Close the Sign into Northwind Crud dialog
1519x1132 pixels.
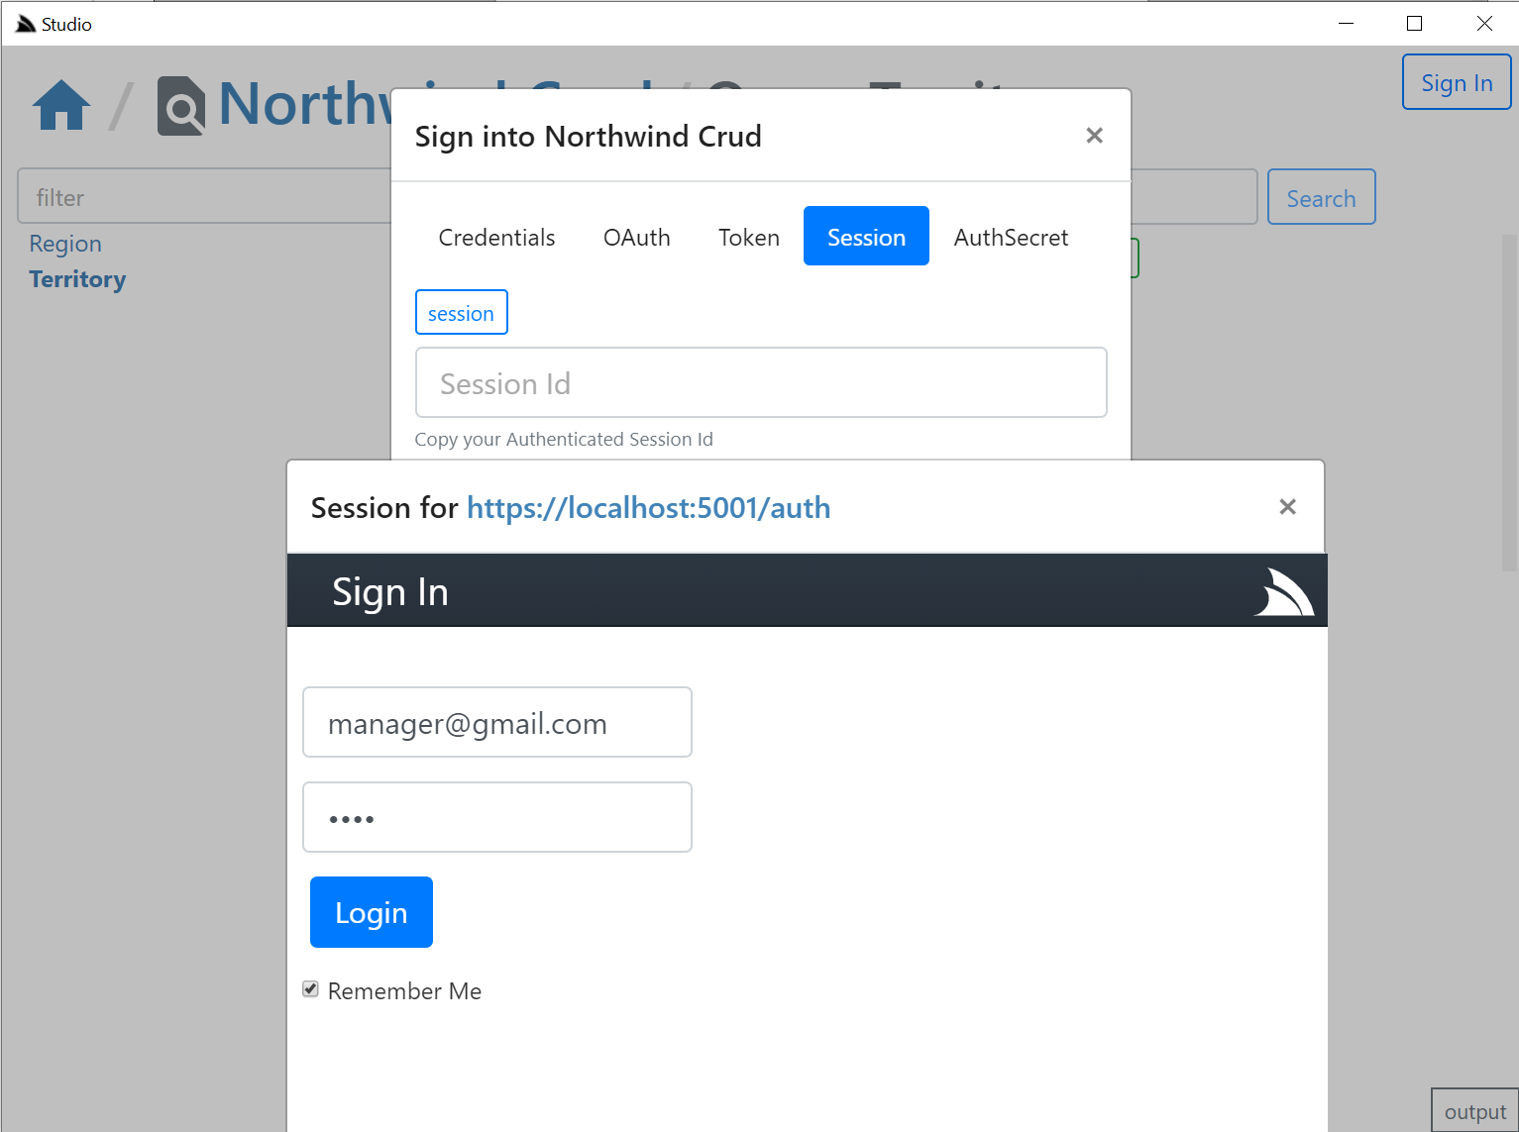click(x=1094, y=136)
